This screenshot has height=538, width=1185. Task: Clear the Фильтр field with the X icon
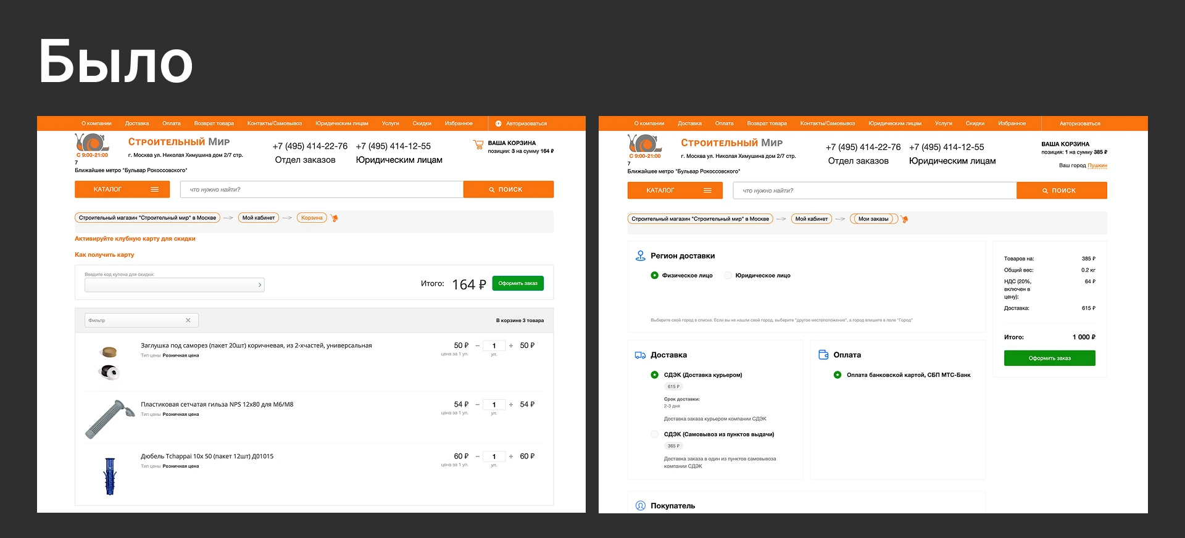coord(188,320)
